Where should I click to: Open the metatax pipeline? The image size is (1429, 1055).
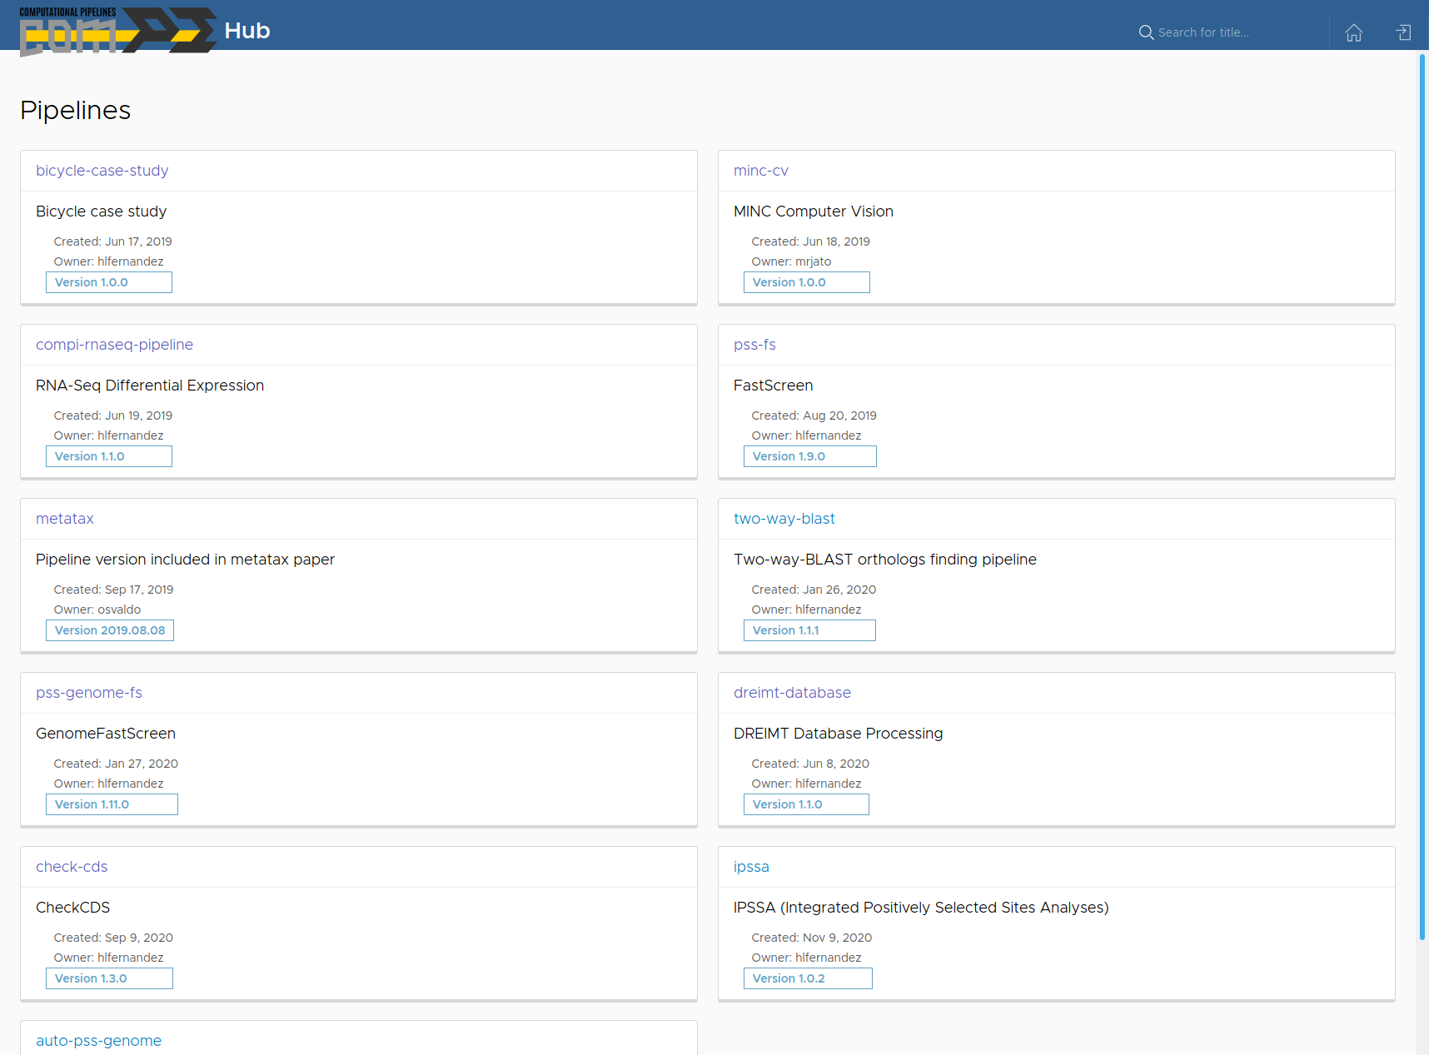point(64,519)
